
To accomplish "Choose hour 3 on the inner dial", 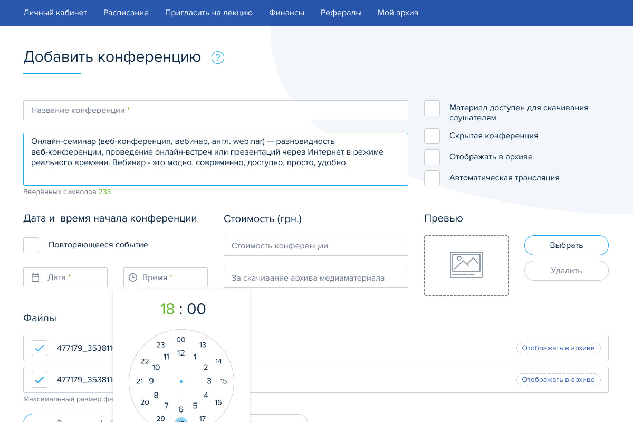I will [x=209, y=381].
